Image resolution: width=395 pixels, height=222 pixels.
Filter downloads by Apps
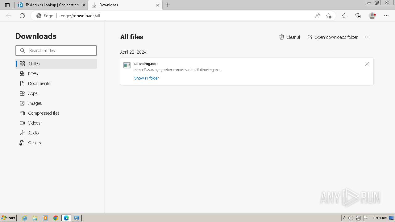coord(56,93)
